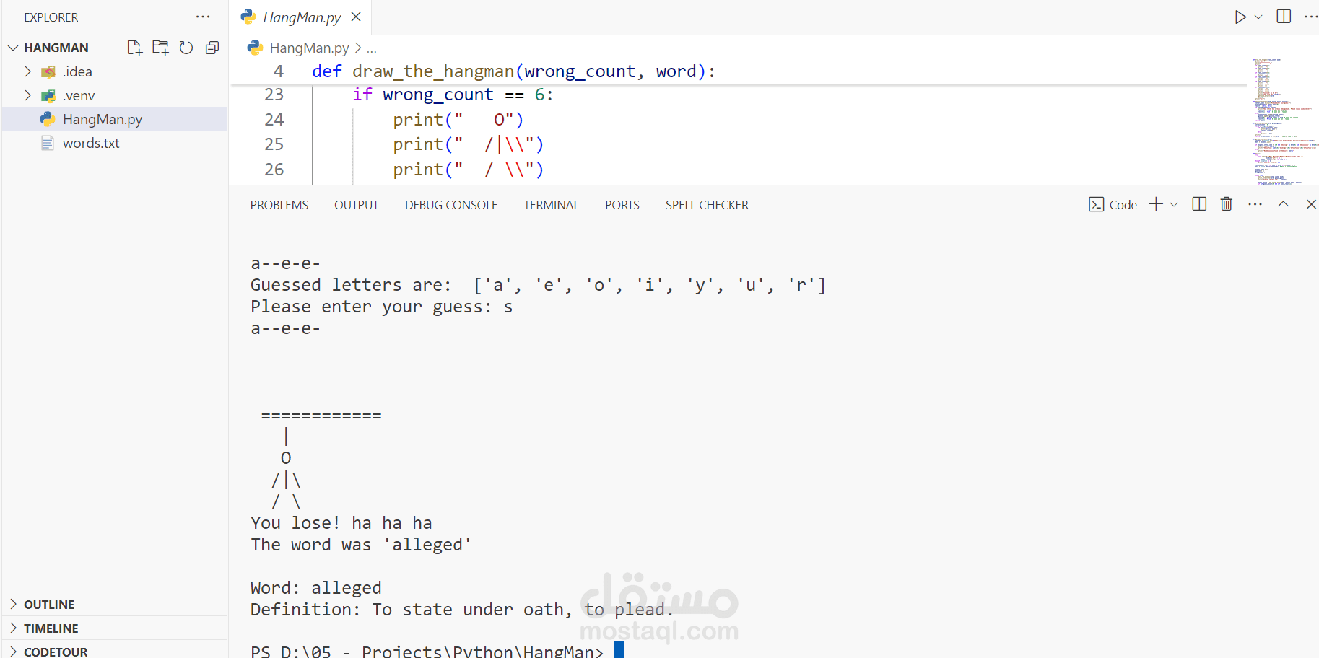Switch to the DEBUG CONSOLE tab
The image size is (1319, 658).
point(450,204)
